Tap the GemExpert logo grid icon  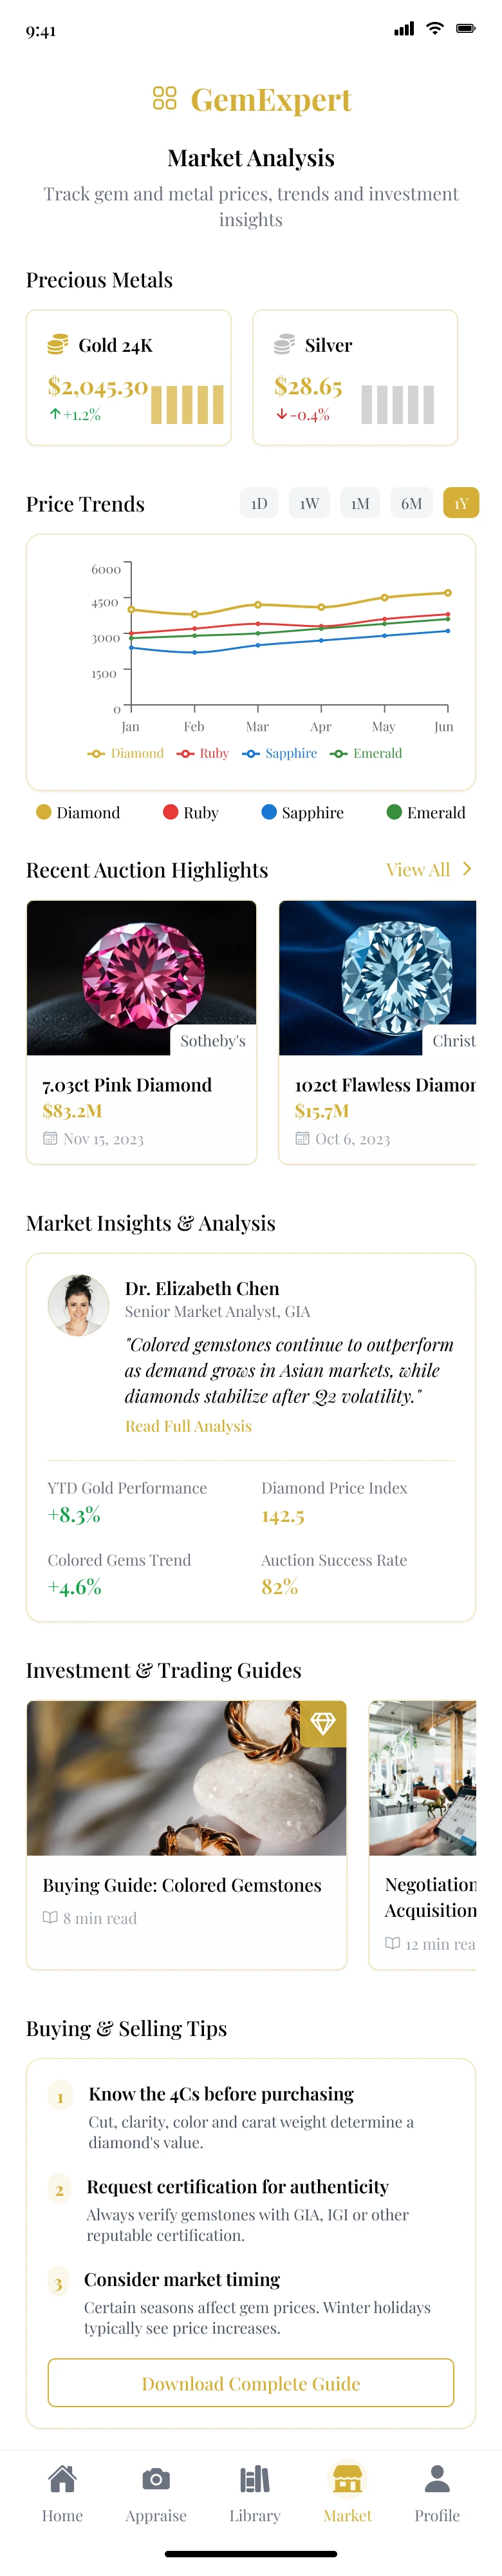165,98
